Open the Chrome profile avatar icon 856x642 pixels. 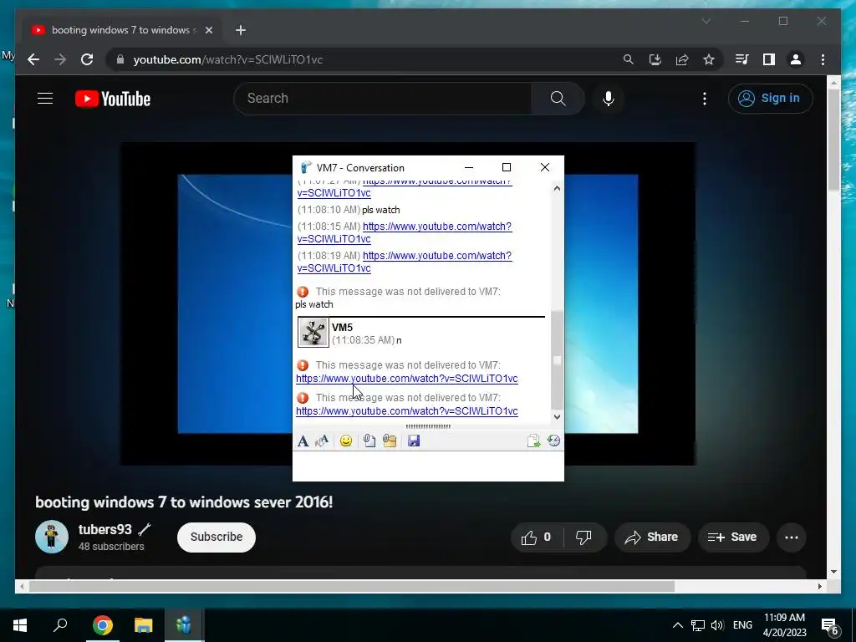click(796, 59)
